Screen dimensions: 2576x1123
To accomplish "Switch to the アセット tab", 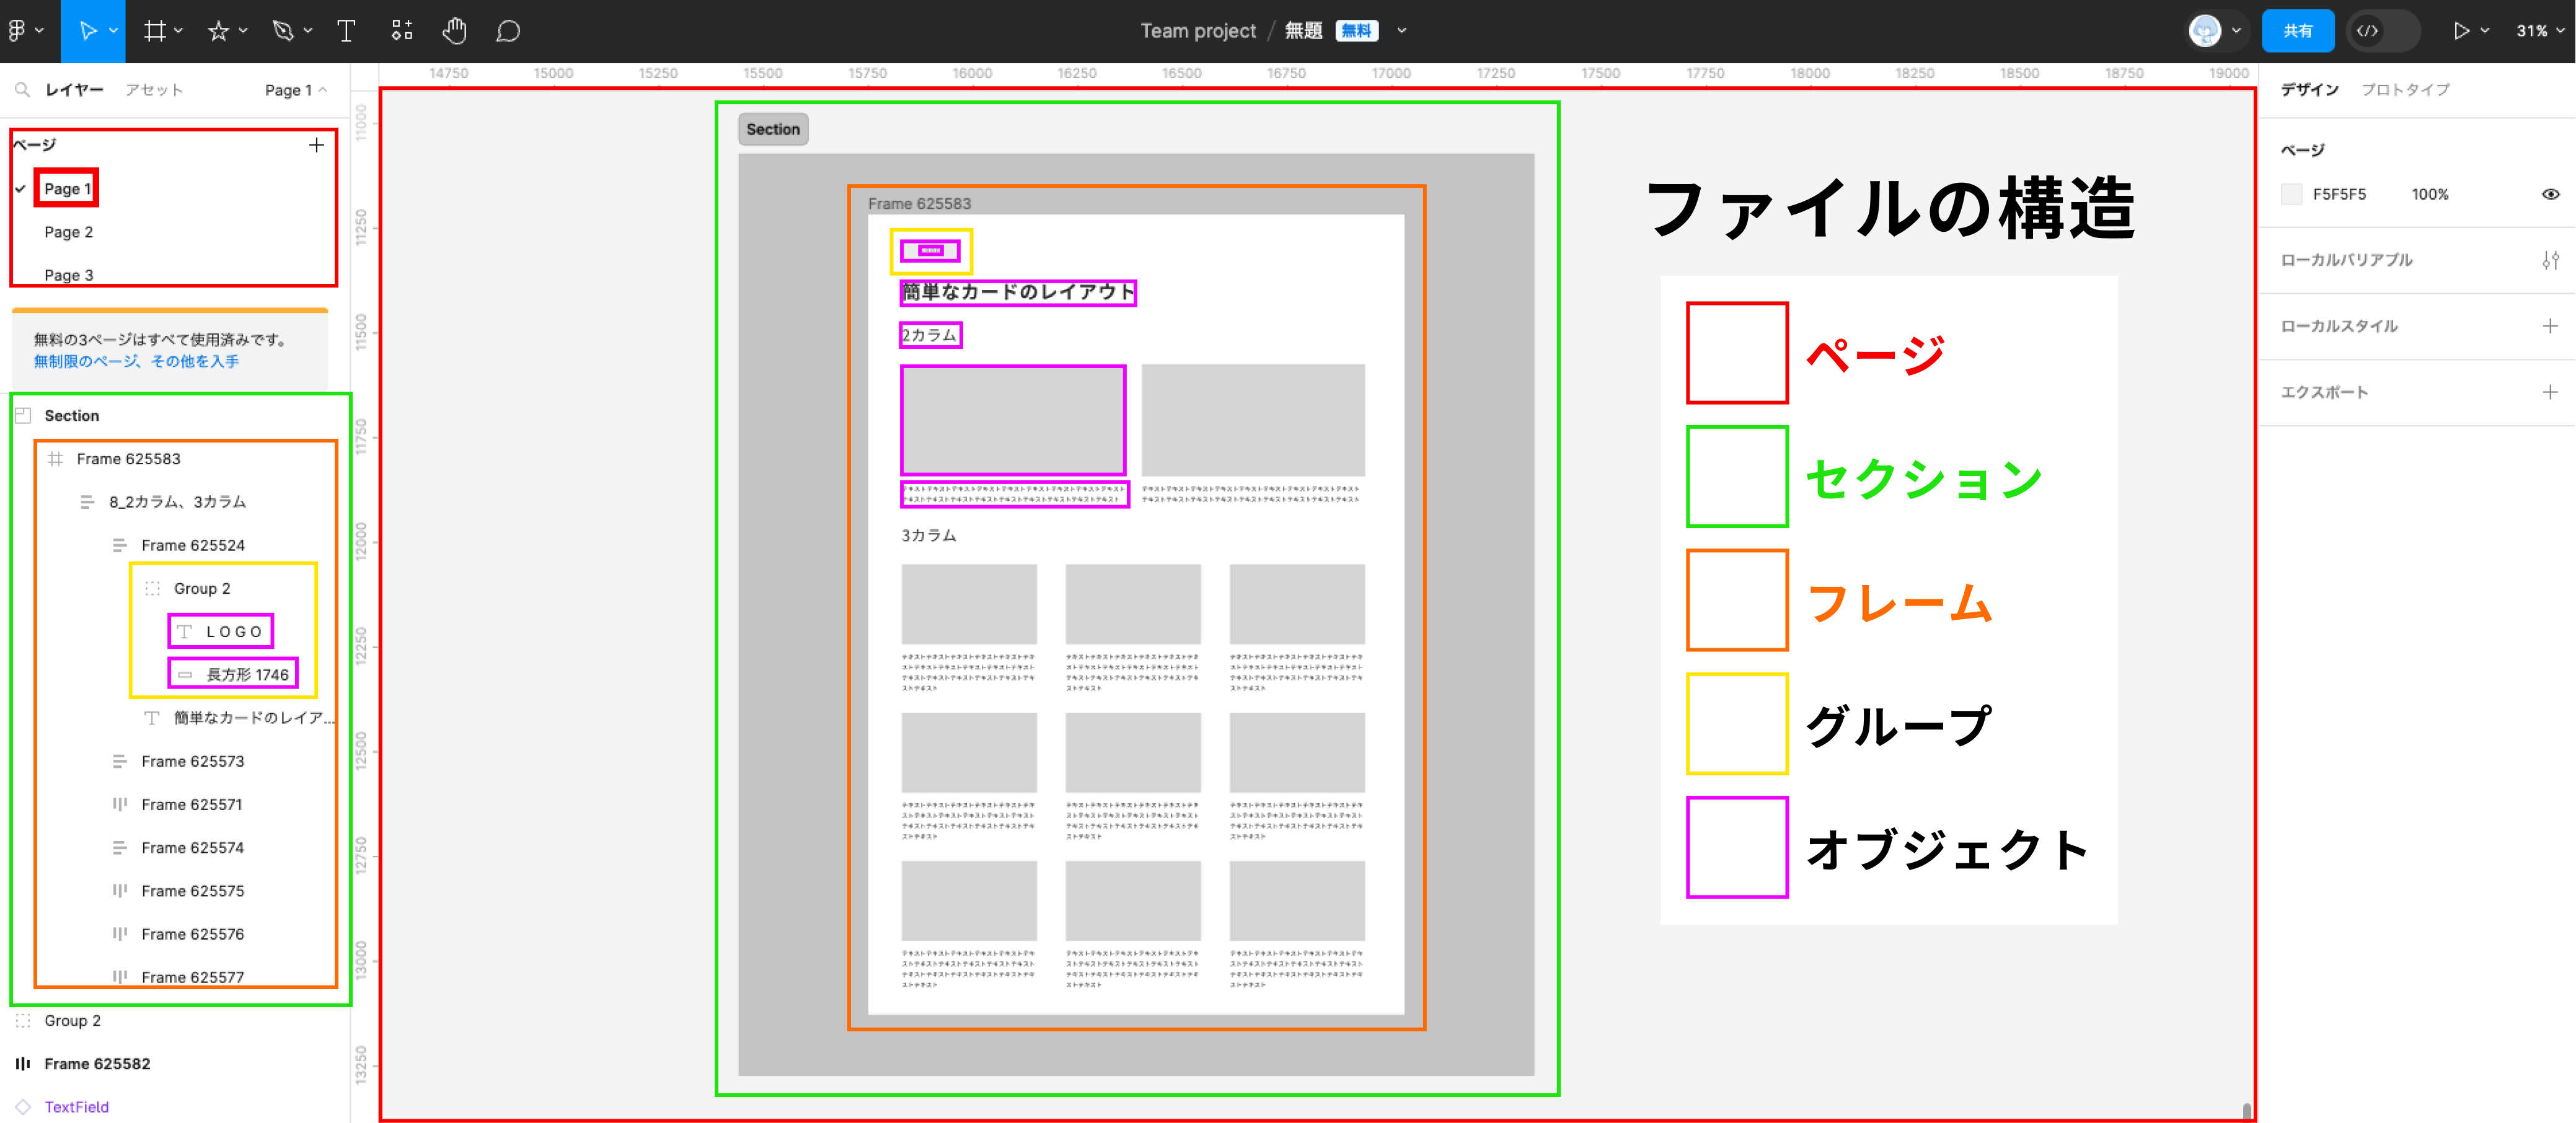I will coord(154,90).
